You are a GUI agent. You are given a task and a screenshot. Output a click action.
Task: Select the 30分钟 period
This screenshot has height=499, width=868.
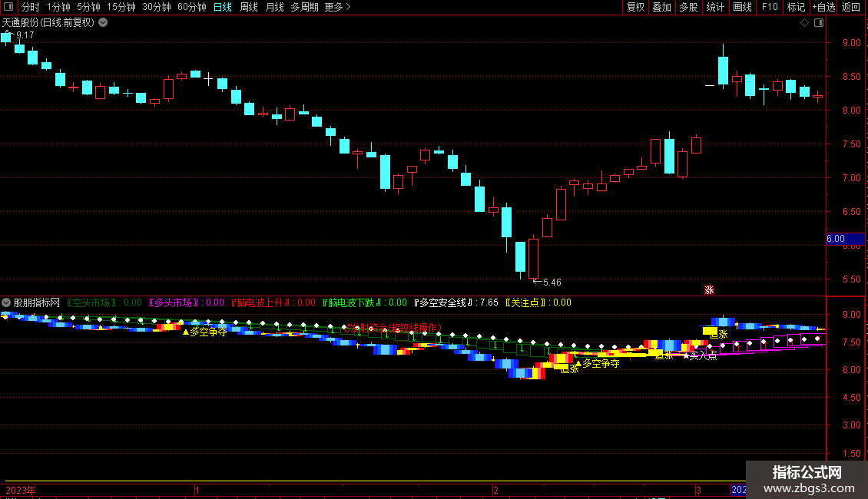point(157,7)
